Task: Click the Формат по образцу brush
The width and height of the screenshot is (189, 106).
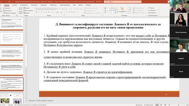Action: pos(9,13)
